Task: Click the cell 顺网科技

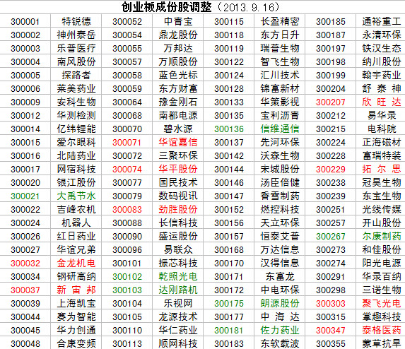Action: pyautogui.click(x=178, y=343)
